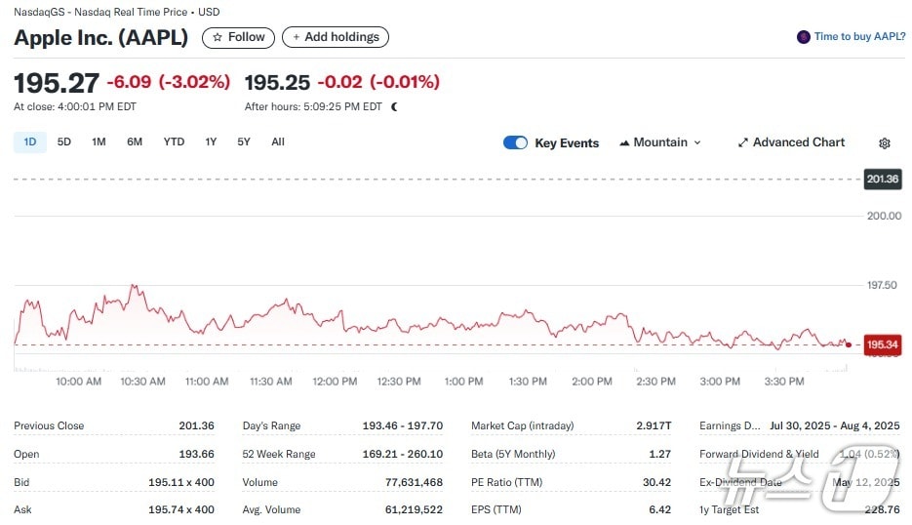This screenshot has width=912, height=525.
Task: Click the purple icon beside Time to buy AAPL
Action: [803, 37]
